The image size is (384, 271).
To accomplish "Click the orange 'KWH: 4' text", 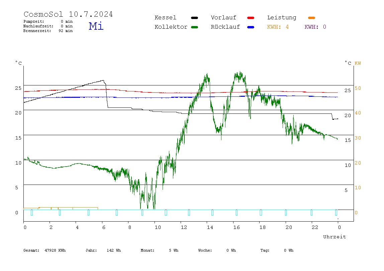I will [278, 27].
